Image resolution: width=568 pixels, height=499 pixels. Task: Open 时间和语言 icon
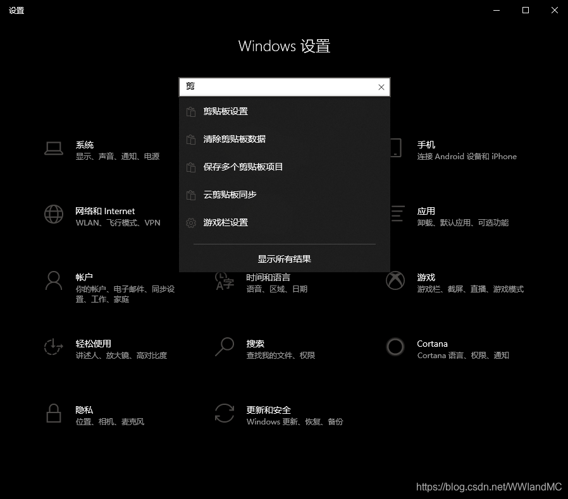225,282
